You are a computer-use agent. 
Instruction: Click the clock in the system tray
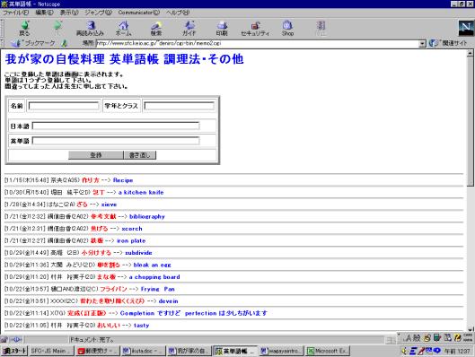coord(457,351)
